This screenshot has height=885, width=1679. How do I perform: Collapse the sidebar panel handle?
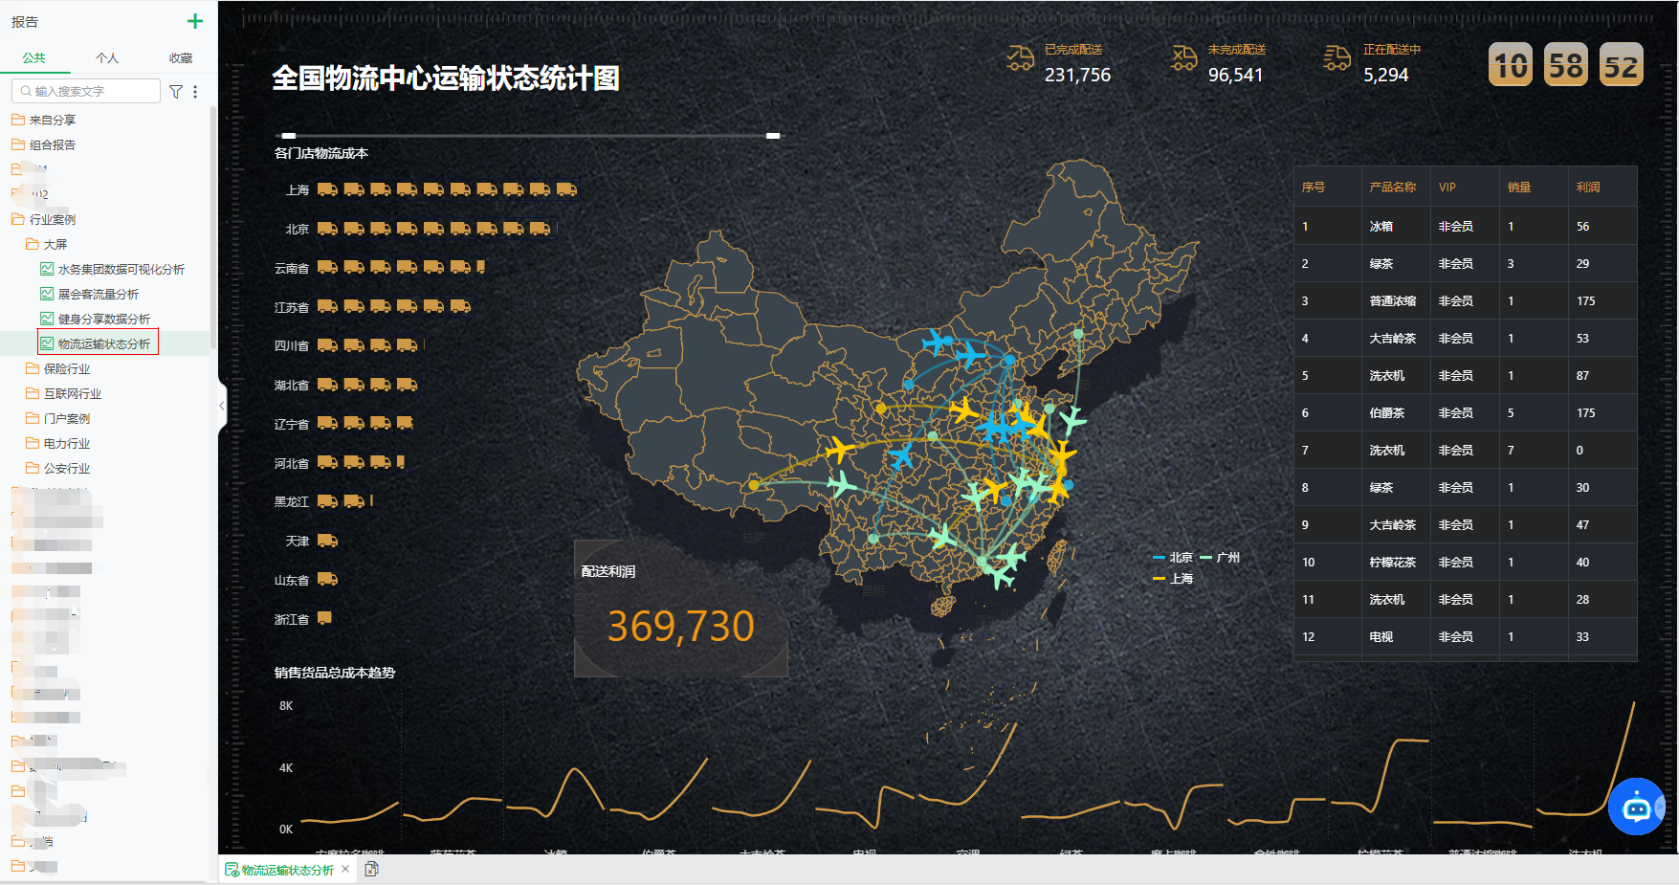pos(222,406)
